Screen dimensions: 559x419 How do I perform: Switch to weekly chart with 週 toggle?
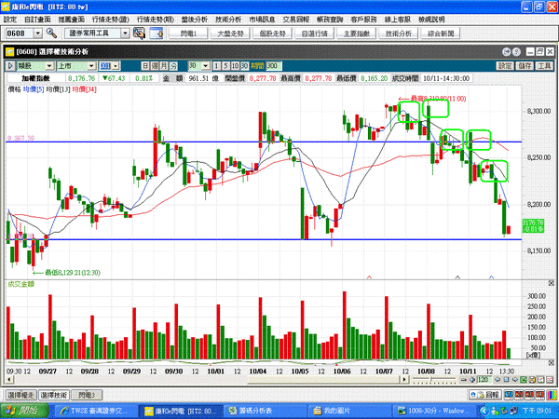155,66
